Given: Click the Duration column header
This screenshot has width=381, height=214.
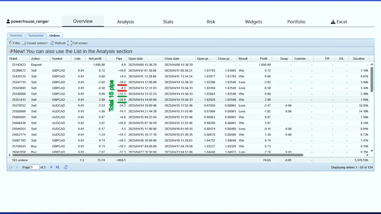Looking at the screenshot, I should coord(359,59).
